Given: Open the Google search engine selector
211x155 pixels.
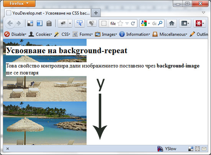Looking at the screenshot, I should [x=145, y=23].
